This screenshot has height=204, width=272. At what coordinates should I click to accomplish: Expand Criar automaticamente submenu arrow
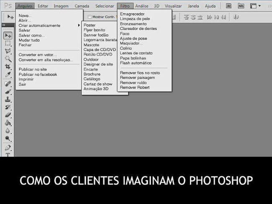click(x=79, y=25)
